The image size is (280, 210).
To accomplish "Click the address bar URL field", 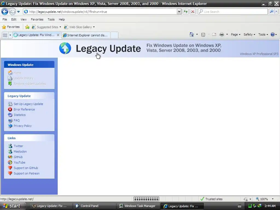I will pyautogui.click(x=100, y=11).
